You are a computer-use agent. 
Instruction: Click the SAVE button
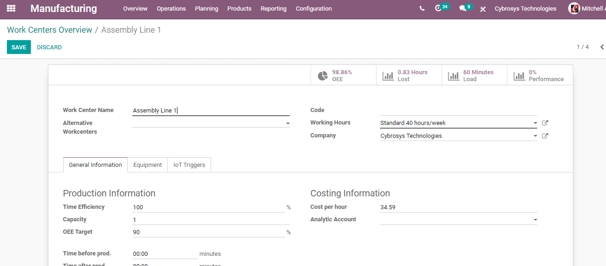(x=19, y=47)
